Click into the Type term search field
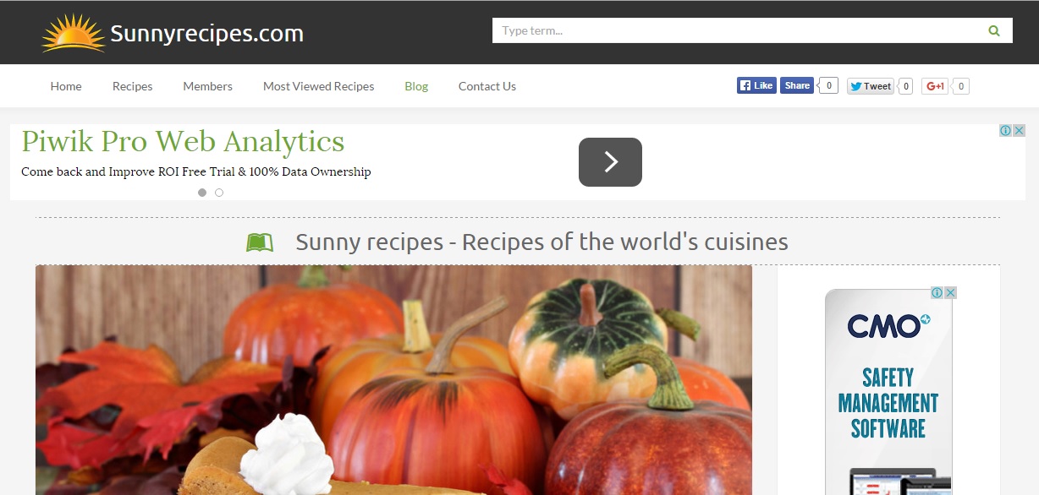This screenshot has height=495, width=1039. (x=736, y=30)
